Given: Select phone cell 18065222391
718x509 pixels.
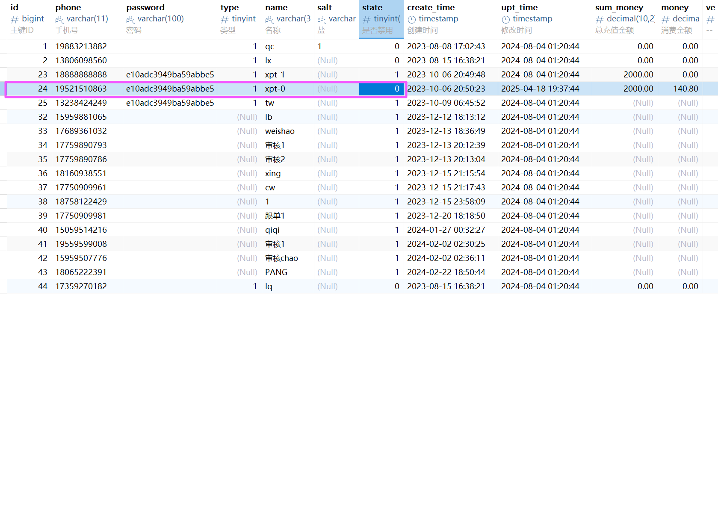Looking at the screenshot, I should pos(87,272).
